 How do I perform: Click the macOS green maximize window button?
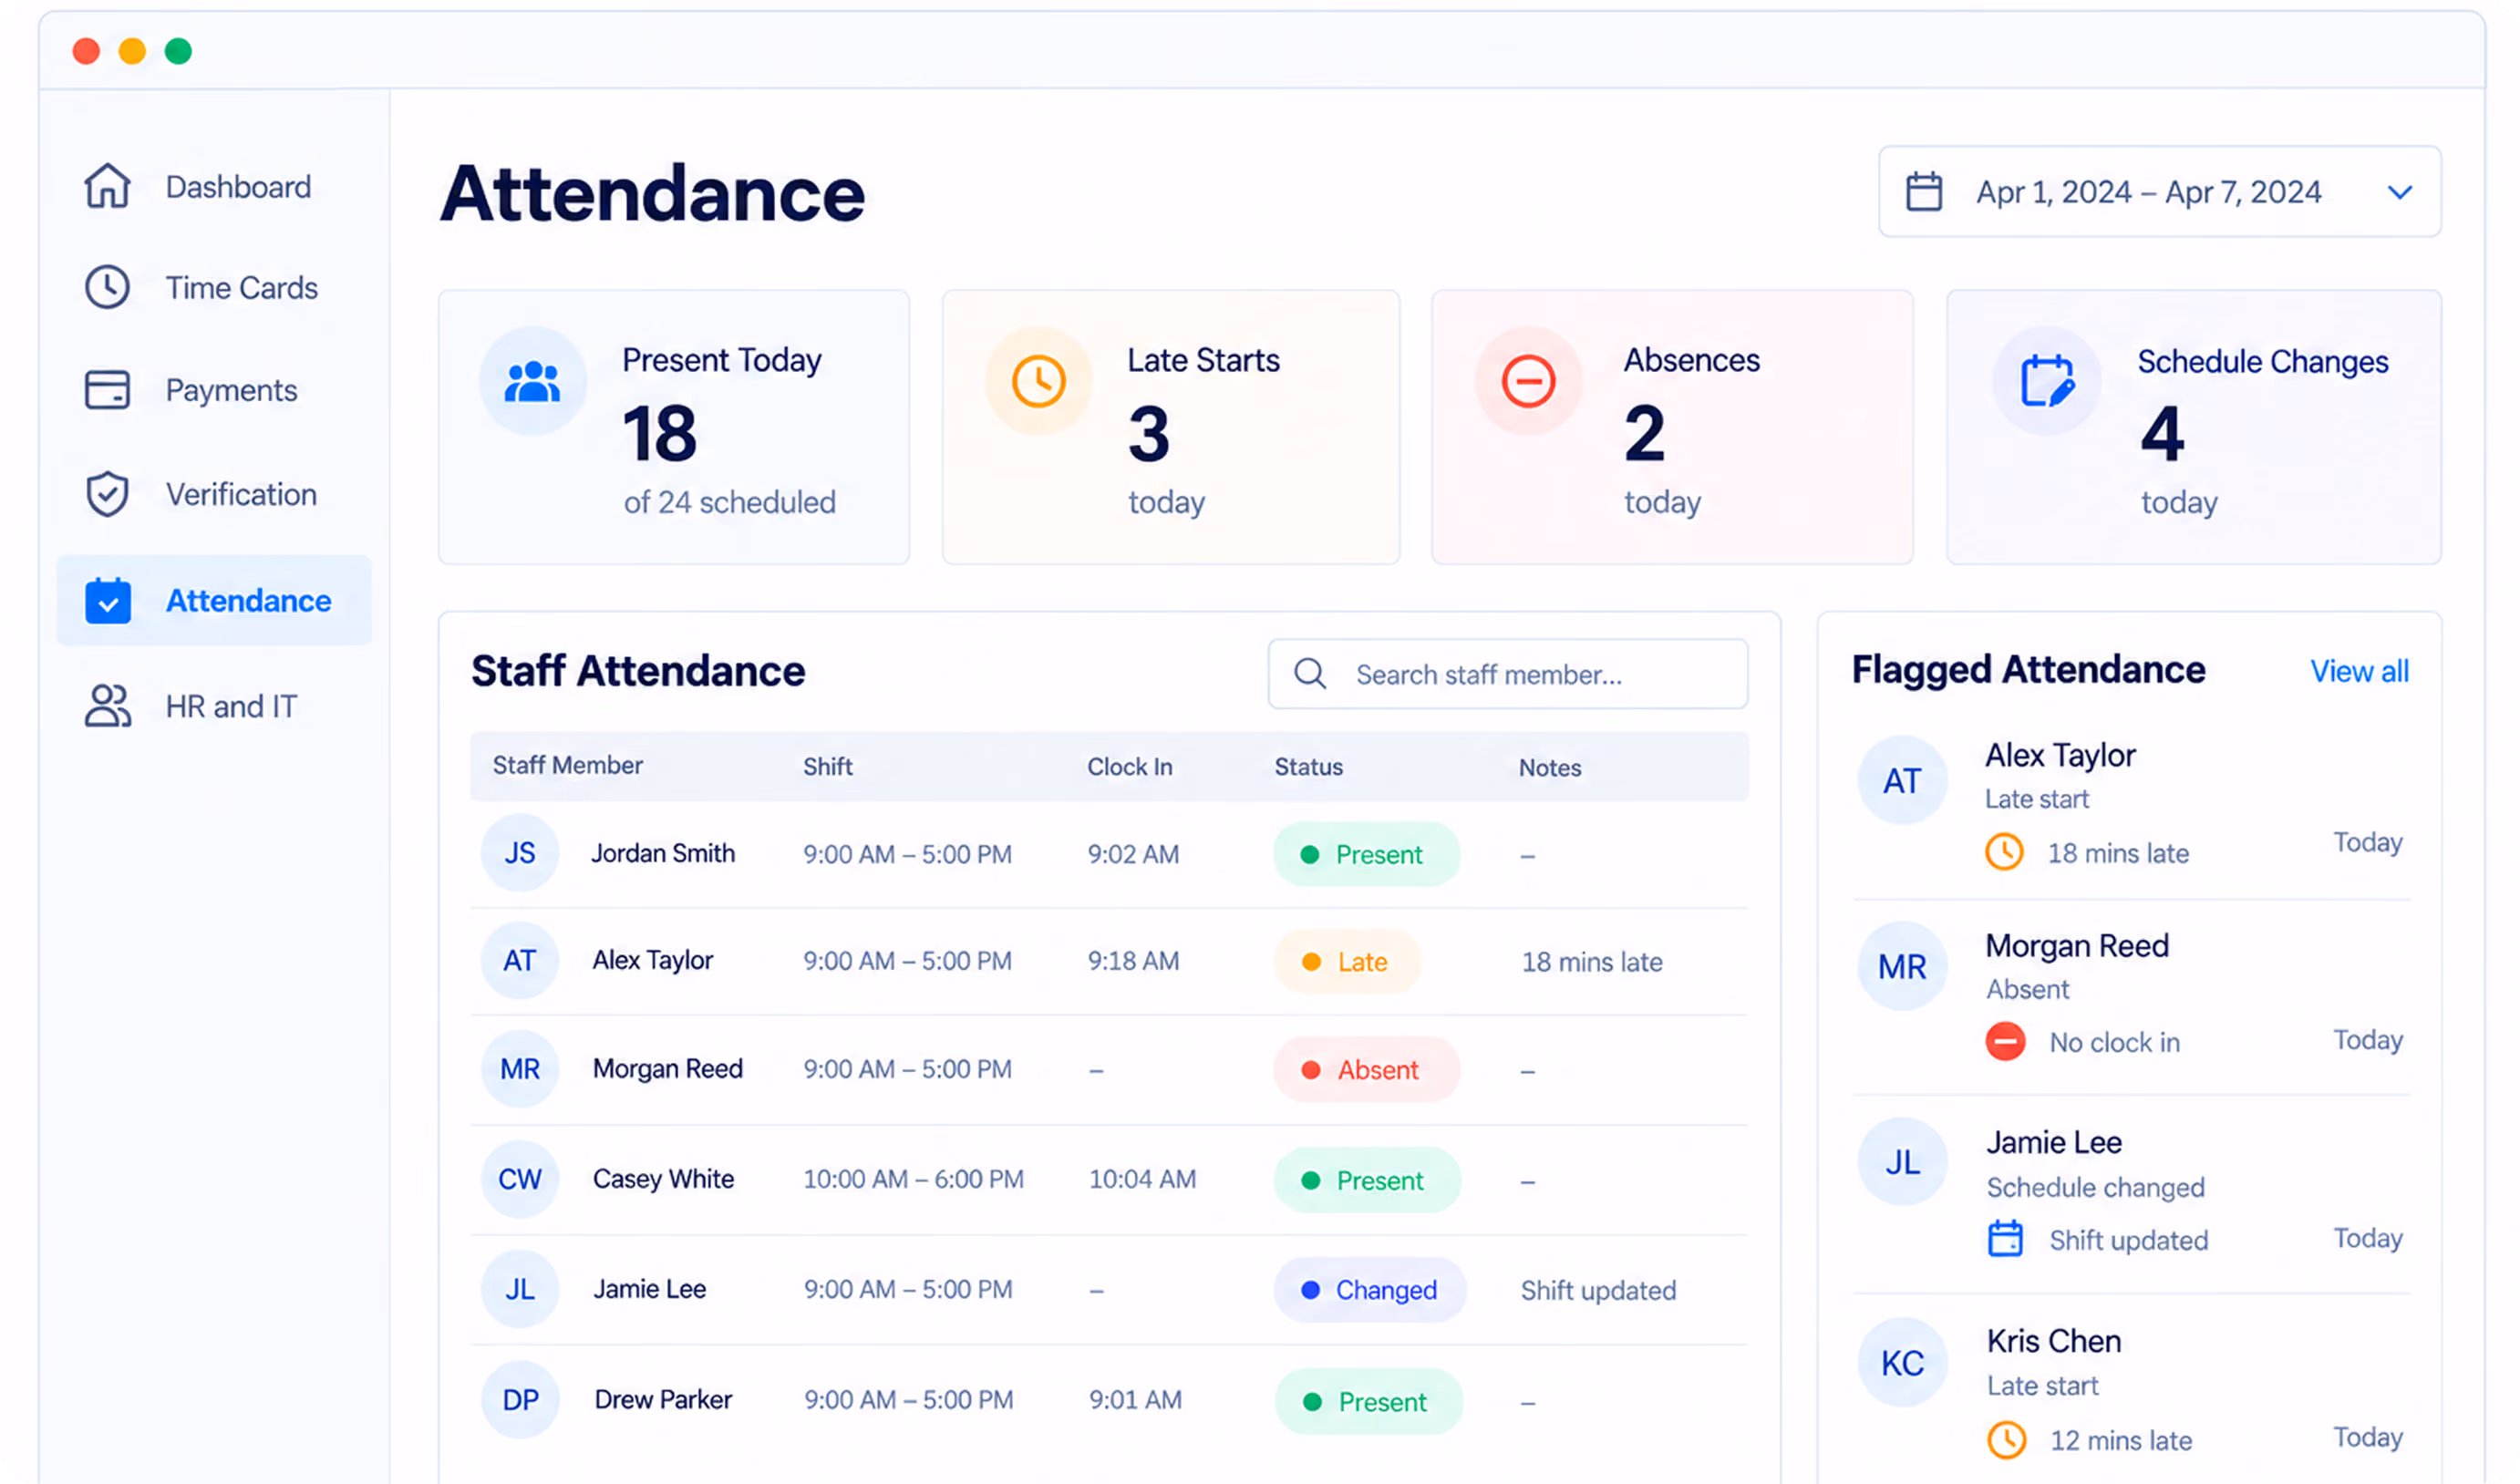tap(178, 51)
